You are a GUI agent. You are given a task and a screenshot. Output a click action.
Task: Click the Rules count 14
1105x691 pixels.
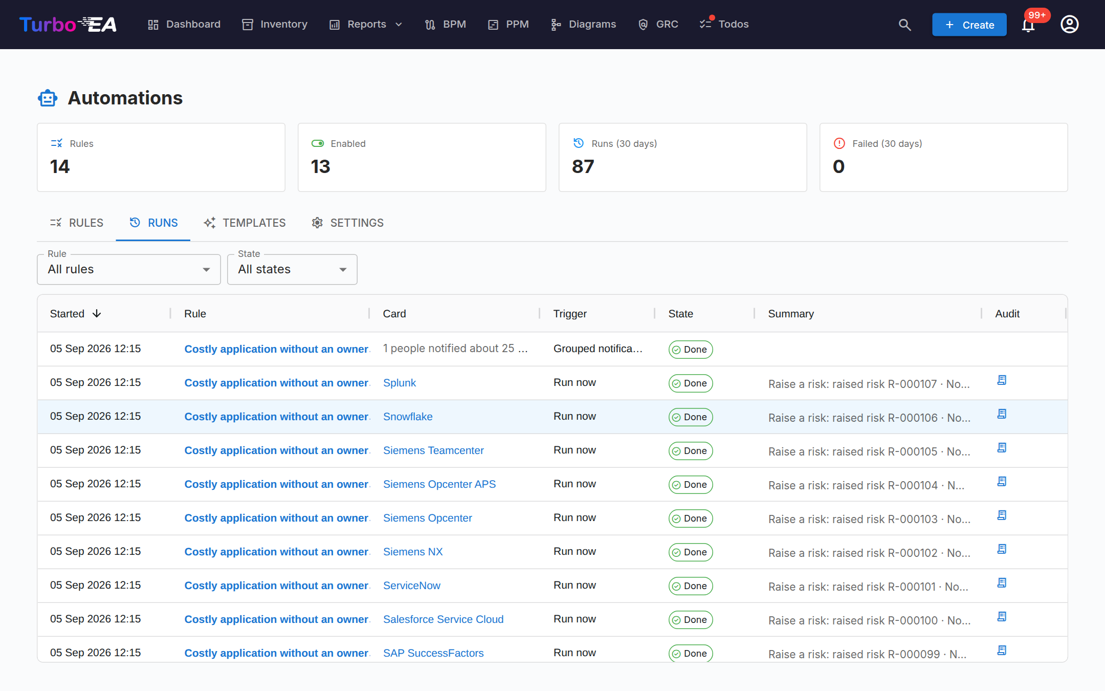[60, 167]
